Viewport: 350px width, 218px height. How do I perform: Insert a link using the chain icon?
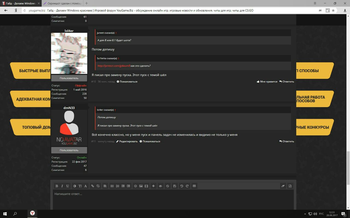coord(92,186)
